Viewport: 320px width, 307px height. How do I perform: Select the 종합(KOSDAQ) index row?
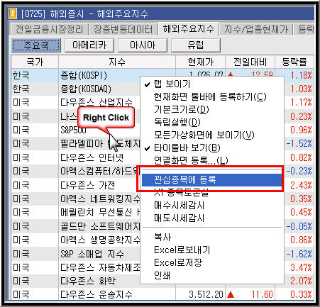click(76, 89)
